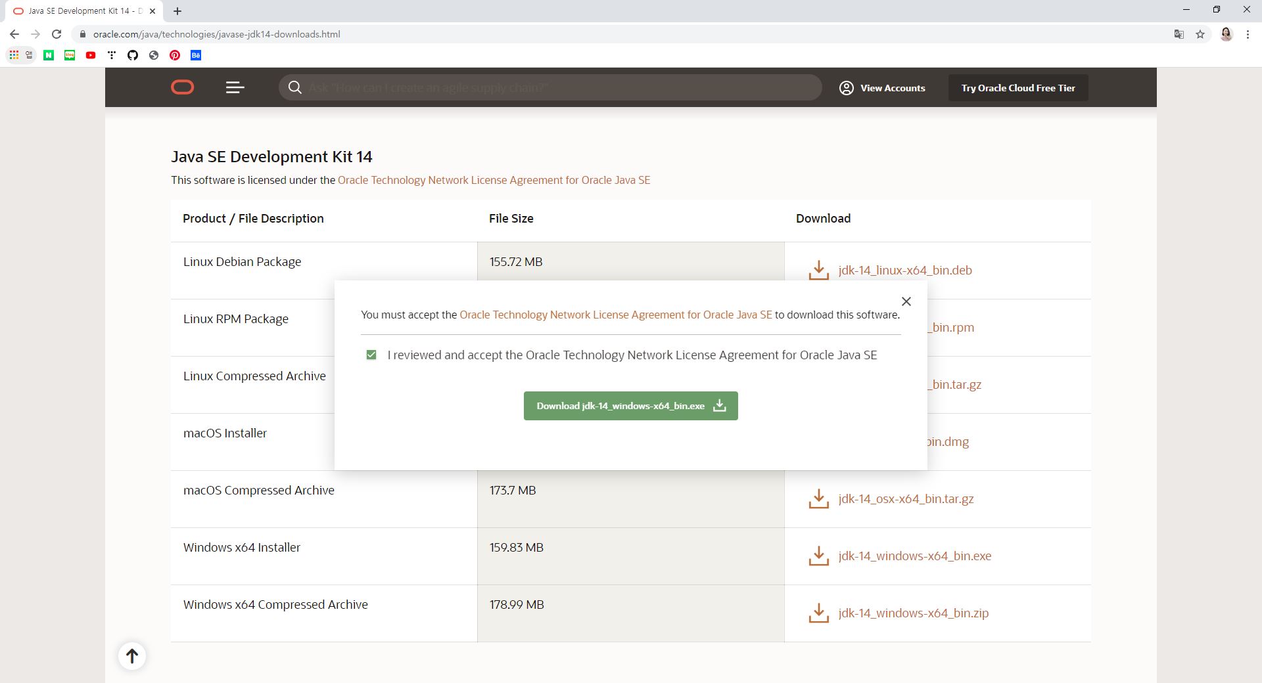The width and height of the screenshot is (1262, 683).
Task: Open the Pinterest bookmark
Action: click(x=175, y=55)
